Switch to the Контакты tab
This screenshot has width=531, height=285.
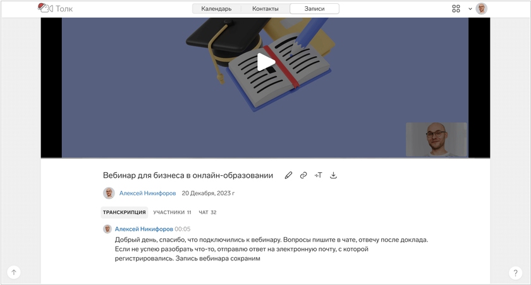tap(265, 9)
